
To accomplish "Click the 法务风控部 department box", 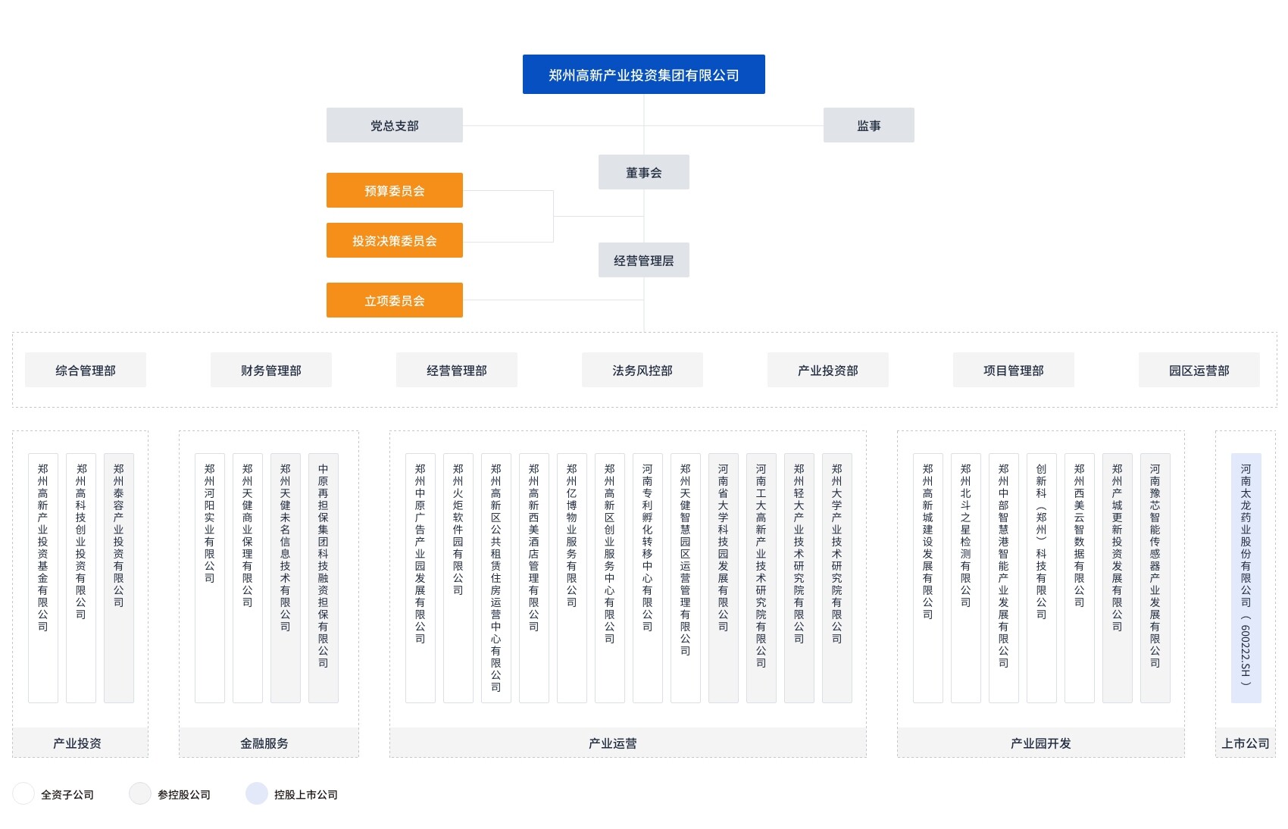I will 642,370.
